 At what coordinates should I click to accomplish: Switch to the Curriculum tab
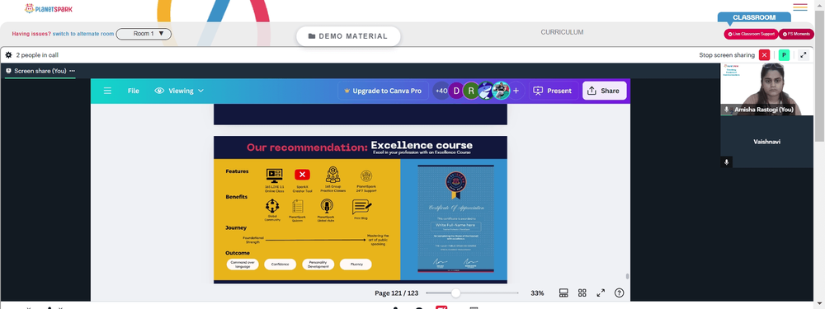pos(562,32)
